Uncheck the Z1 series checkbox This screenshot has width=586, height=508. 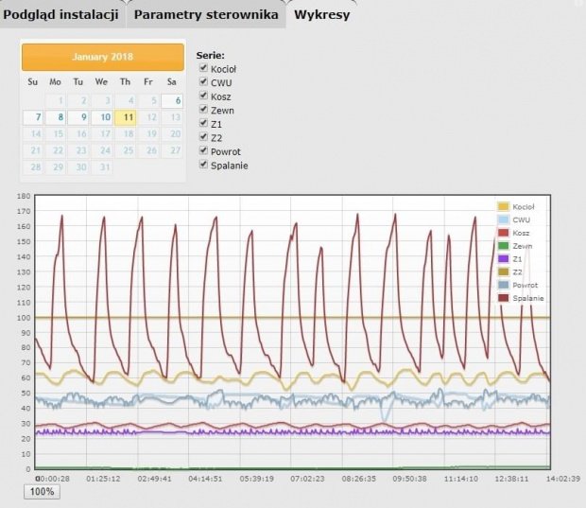[203, 124]
